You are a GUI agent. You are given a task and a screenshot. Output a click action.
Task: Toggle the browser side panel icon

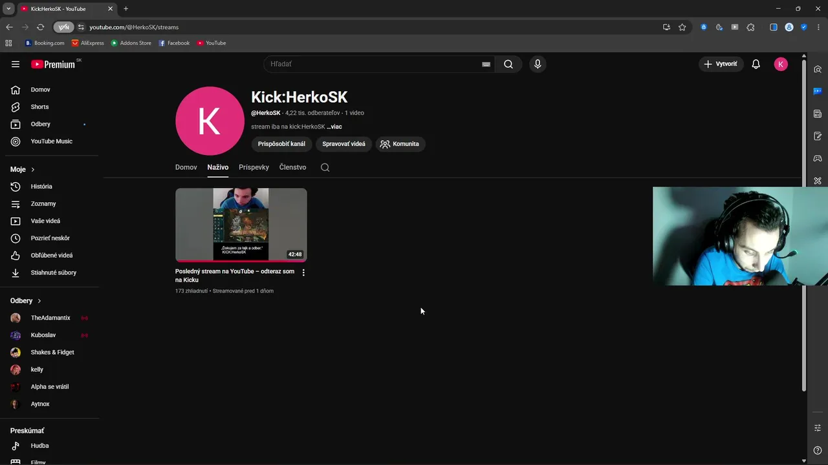pos(773,27)
